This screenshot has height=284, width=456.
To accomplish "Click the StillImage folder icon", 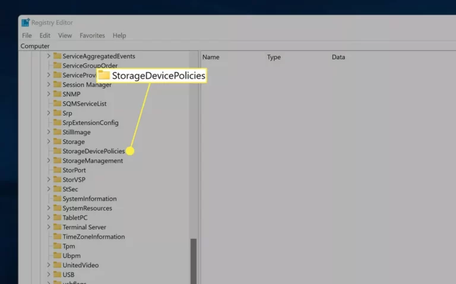I will pos(57,132).
